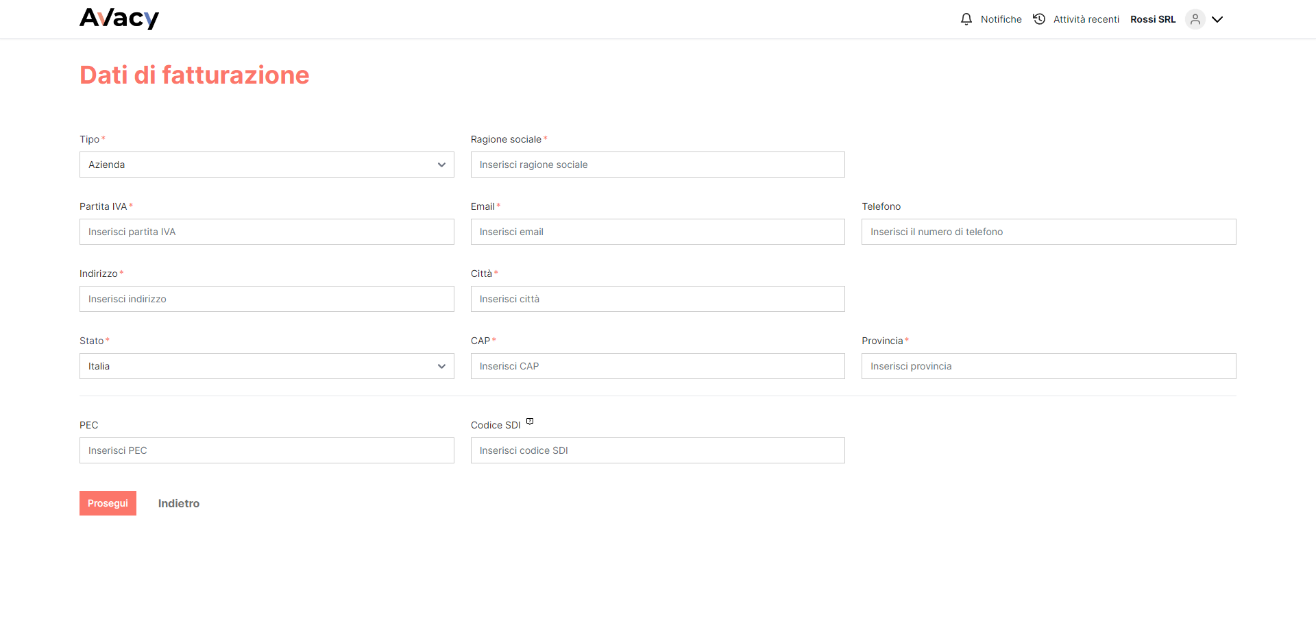The width and height of the screenshot is (1316, 630).
Task: Expand the account menu chevron
Action: [1217, 19]
